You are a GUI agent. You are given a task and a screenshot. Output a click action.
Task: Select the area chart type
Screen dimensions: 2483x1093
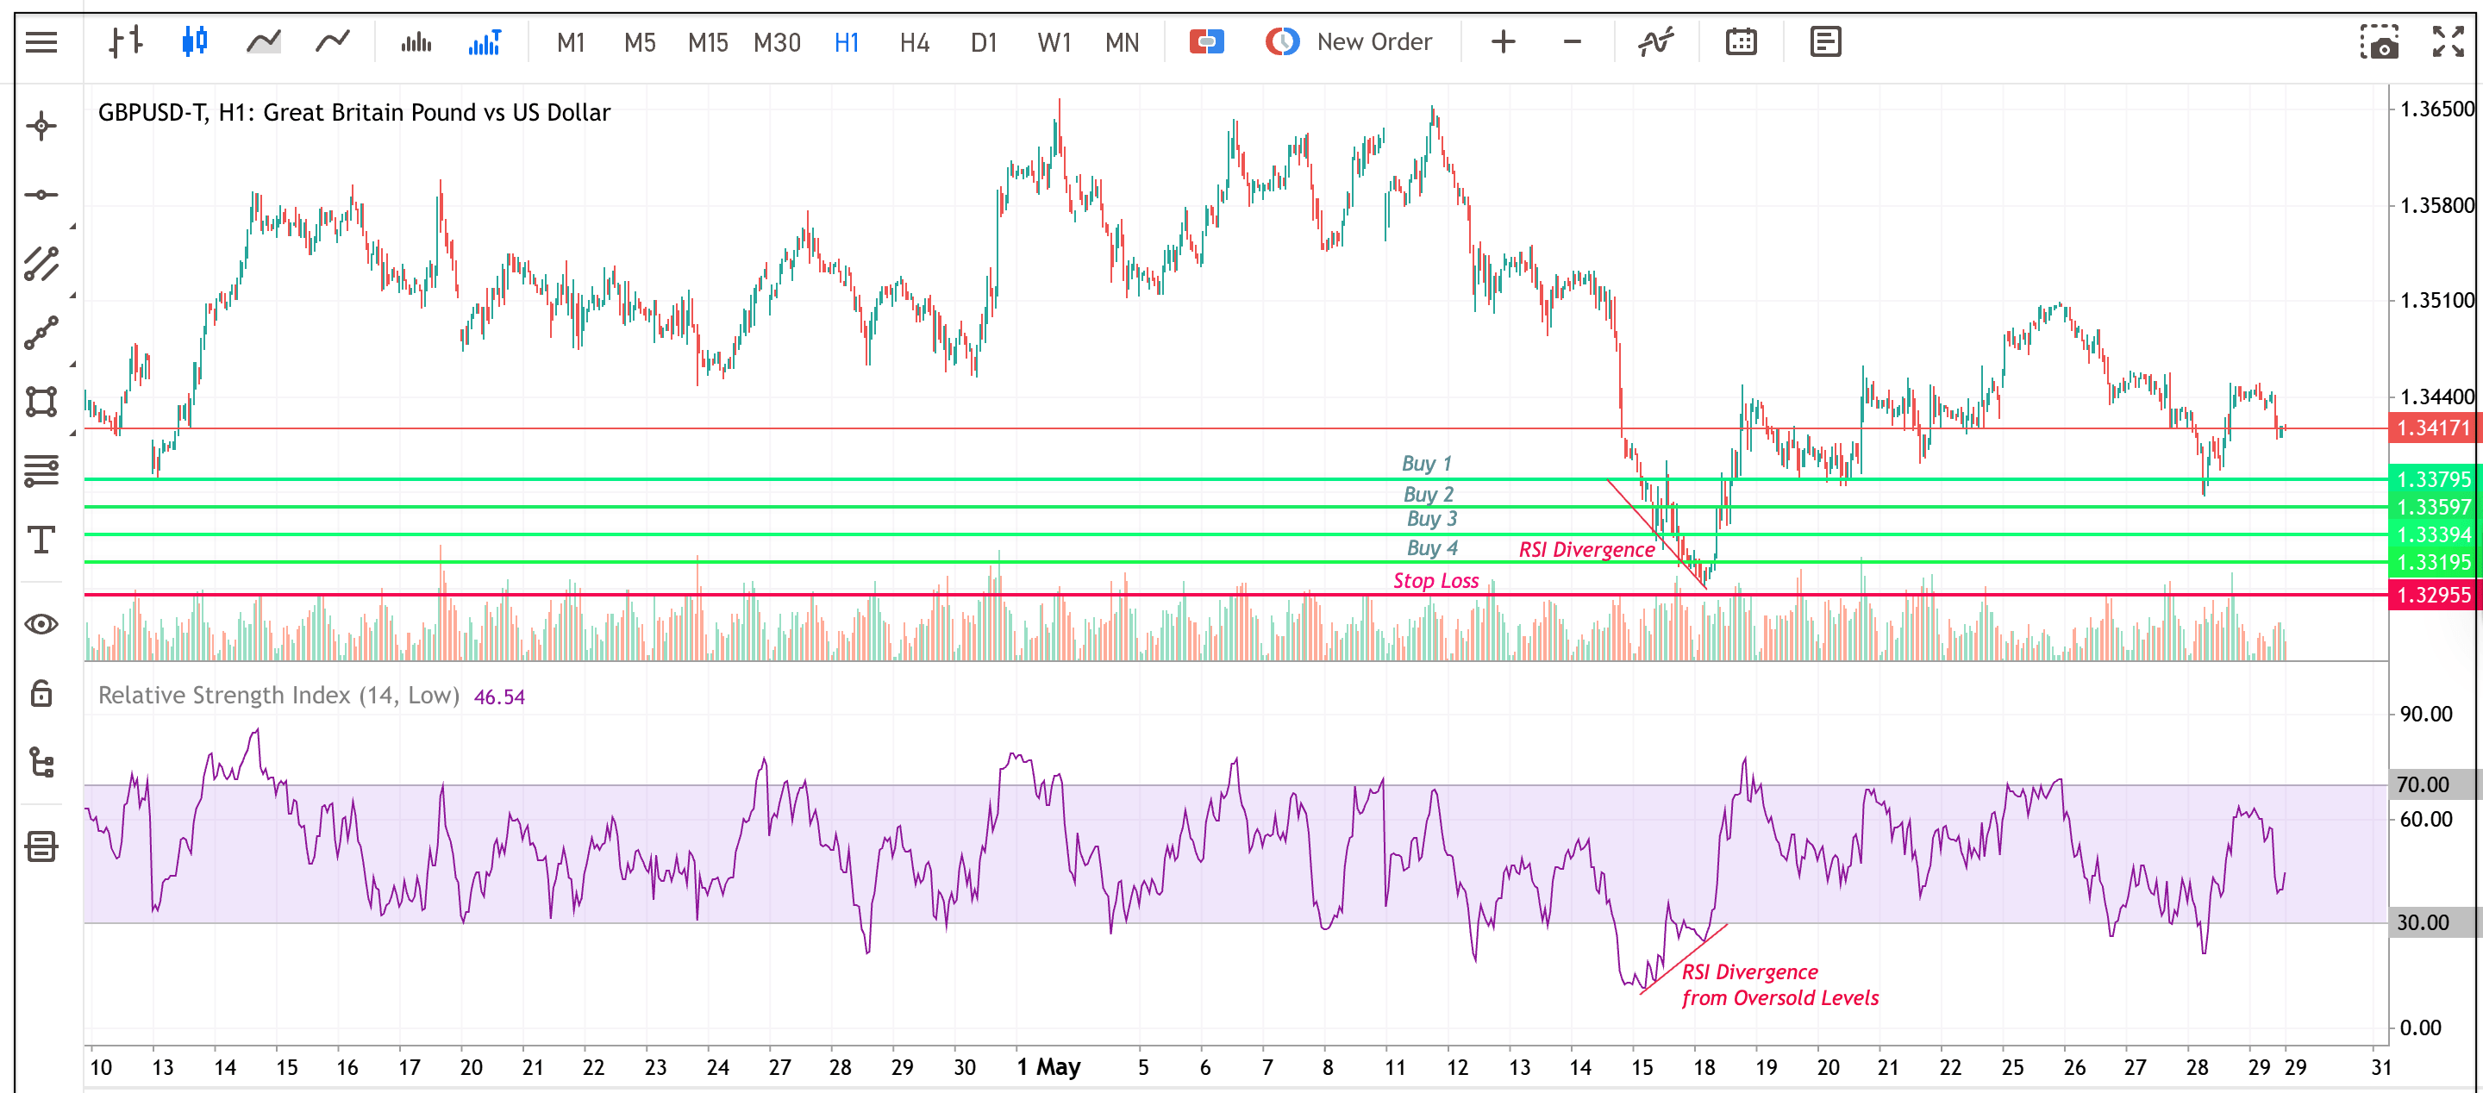[x=263, y=42]
